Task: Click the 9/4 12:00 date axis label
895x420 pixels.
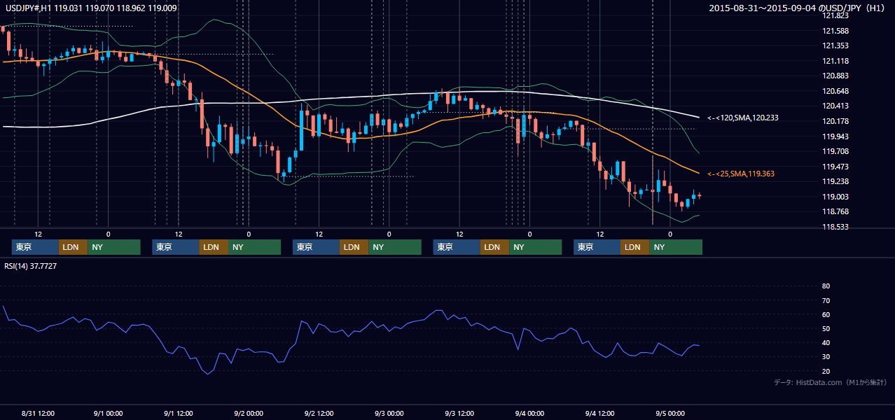Action: pos(599,413)
